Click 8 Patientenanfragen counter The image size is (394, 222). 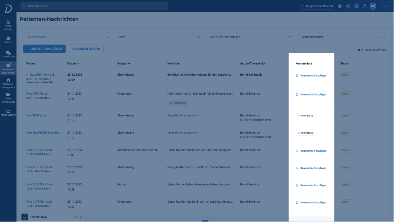[x=372, y=50]
